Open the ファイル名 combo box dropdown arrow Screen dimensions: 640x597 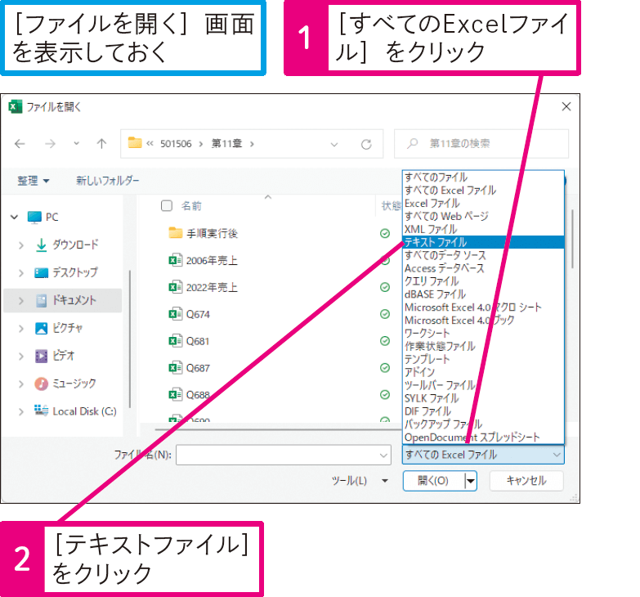coord(383,455)
